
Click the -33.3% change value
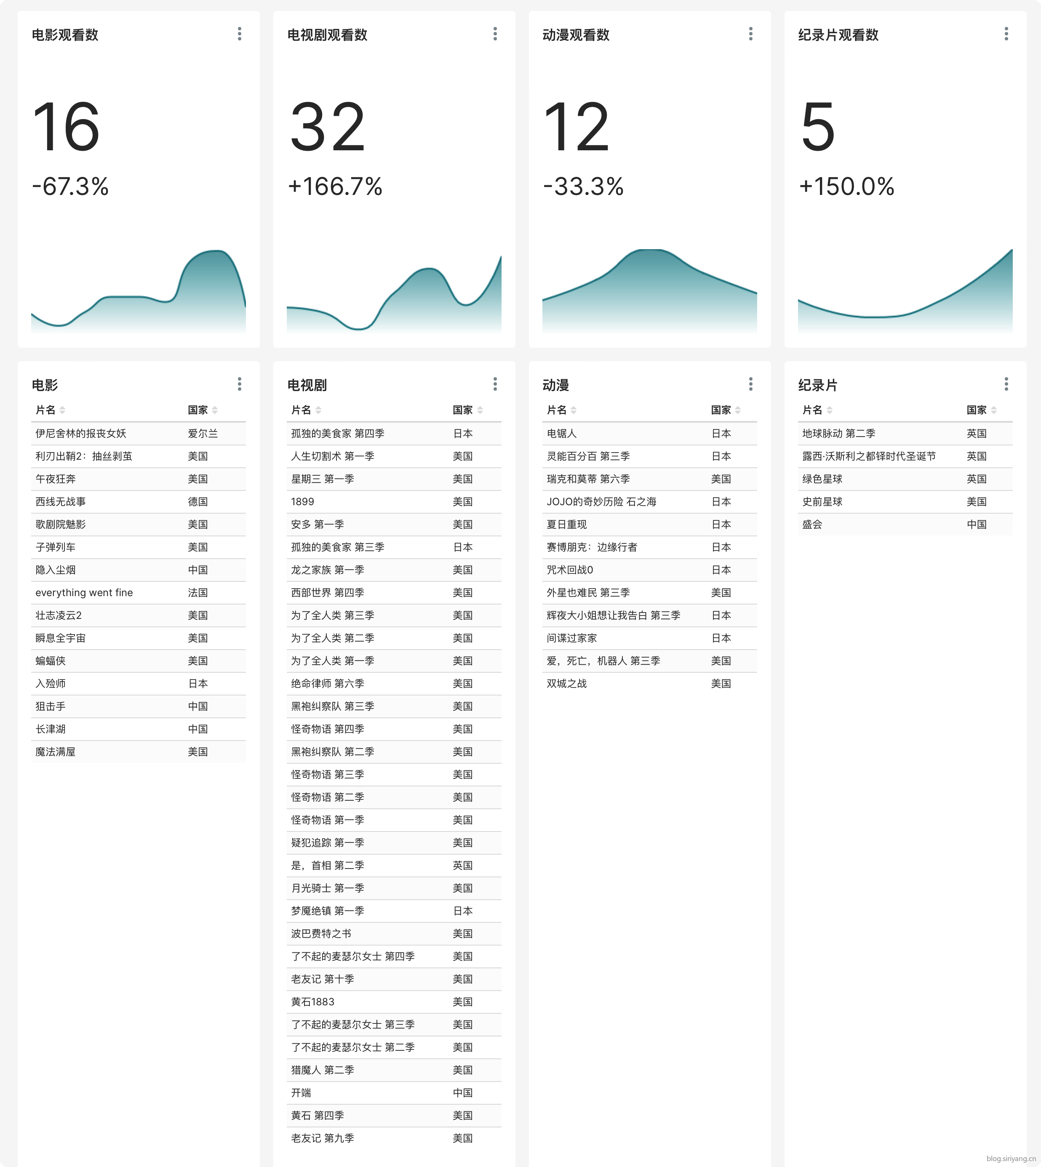click(x=583, y=187)
